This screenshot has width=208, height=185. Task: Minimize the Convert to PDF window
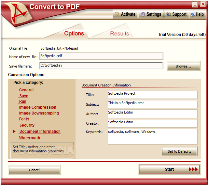pos(195,4)
